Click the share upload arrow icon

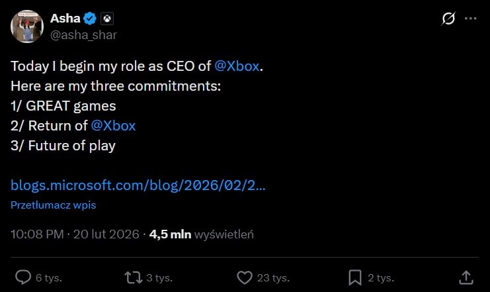coord(466,277)
